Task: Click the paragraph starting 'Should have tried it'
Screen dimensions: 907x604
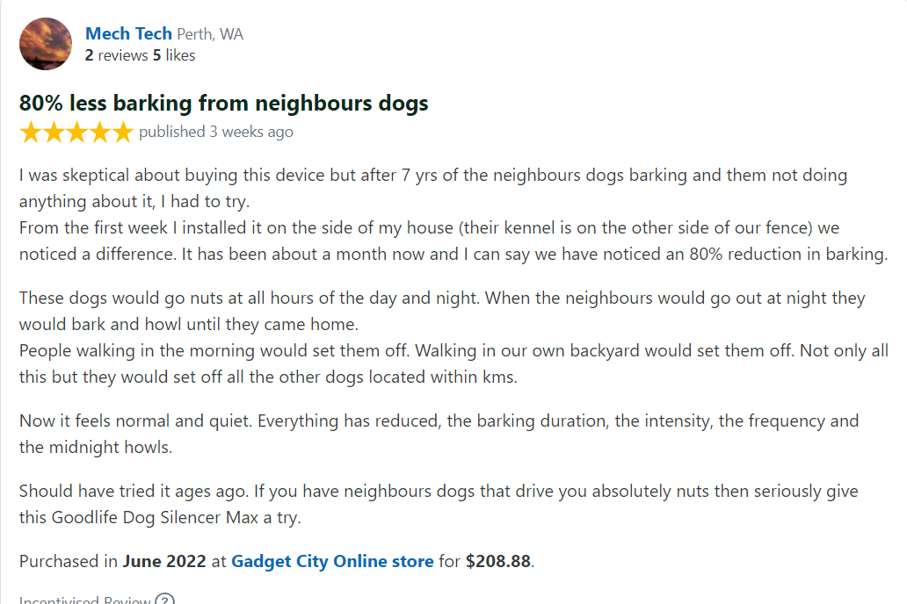Action: click(439, 504)
